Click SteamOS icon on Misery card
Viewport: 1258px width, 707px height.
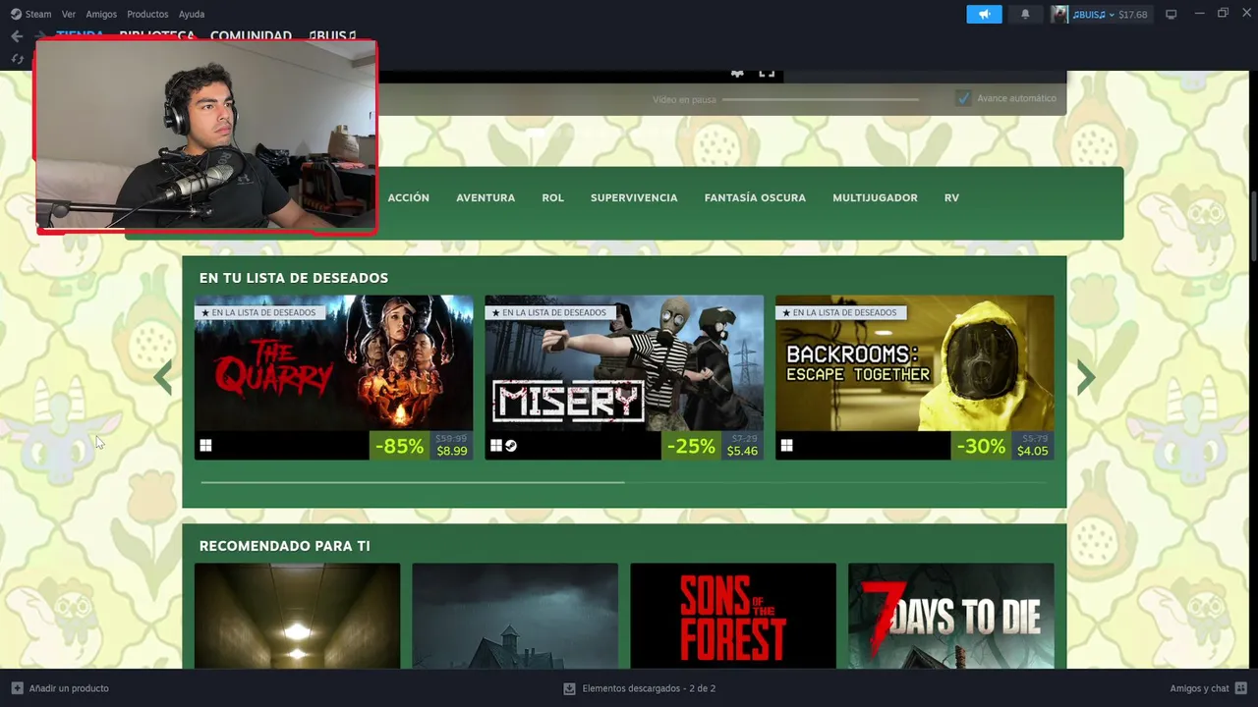point(511,446)
